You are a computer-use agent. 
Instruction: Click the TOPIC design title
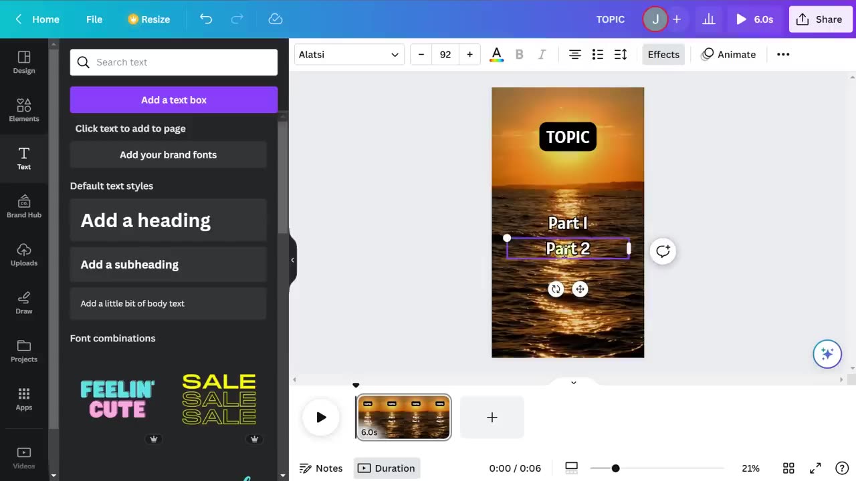pyautogui.click(x=611, y=19)
